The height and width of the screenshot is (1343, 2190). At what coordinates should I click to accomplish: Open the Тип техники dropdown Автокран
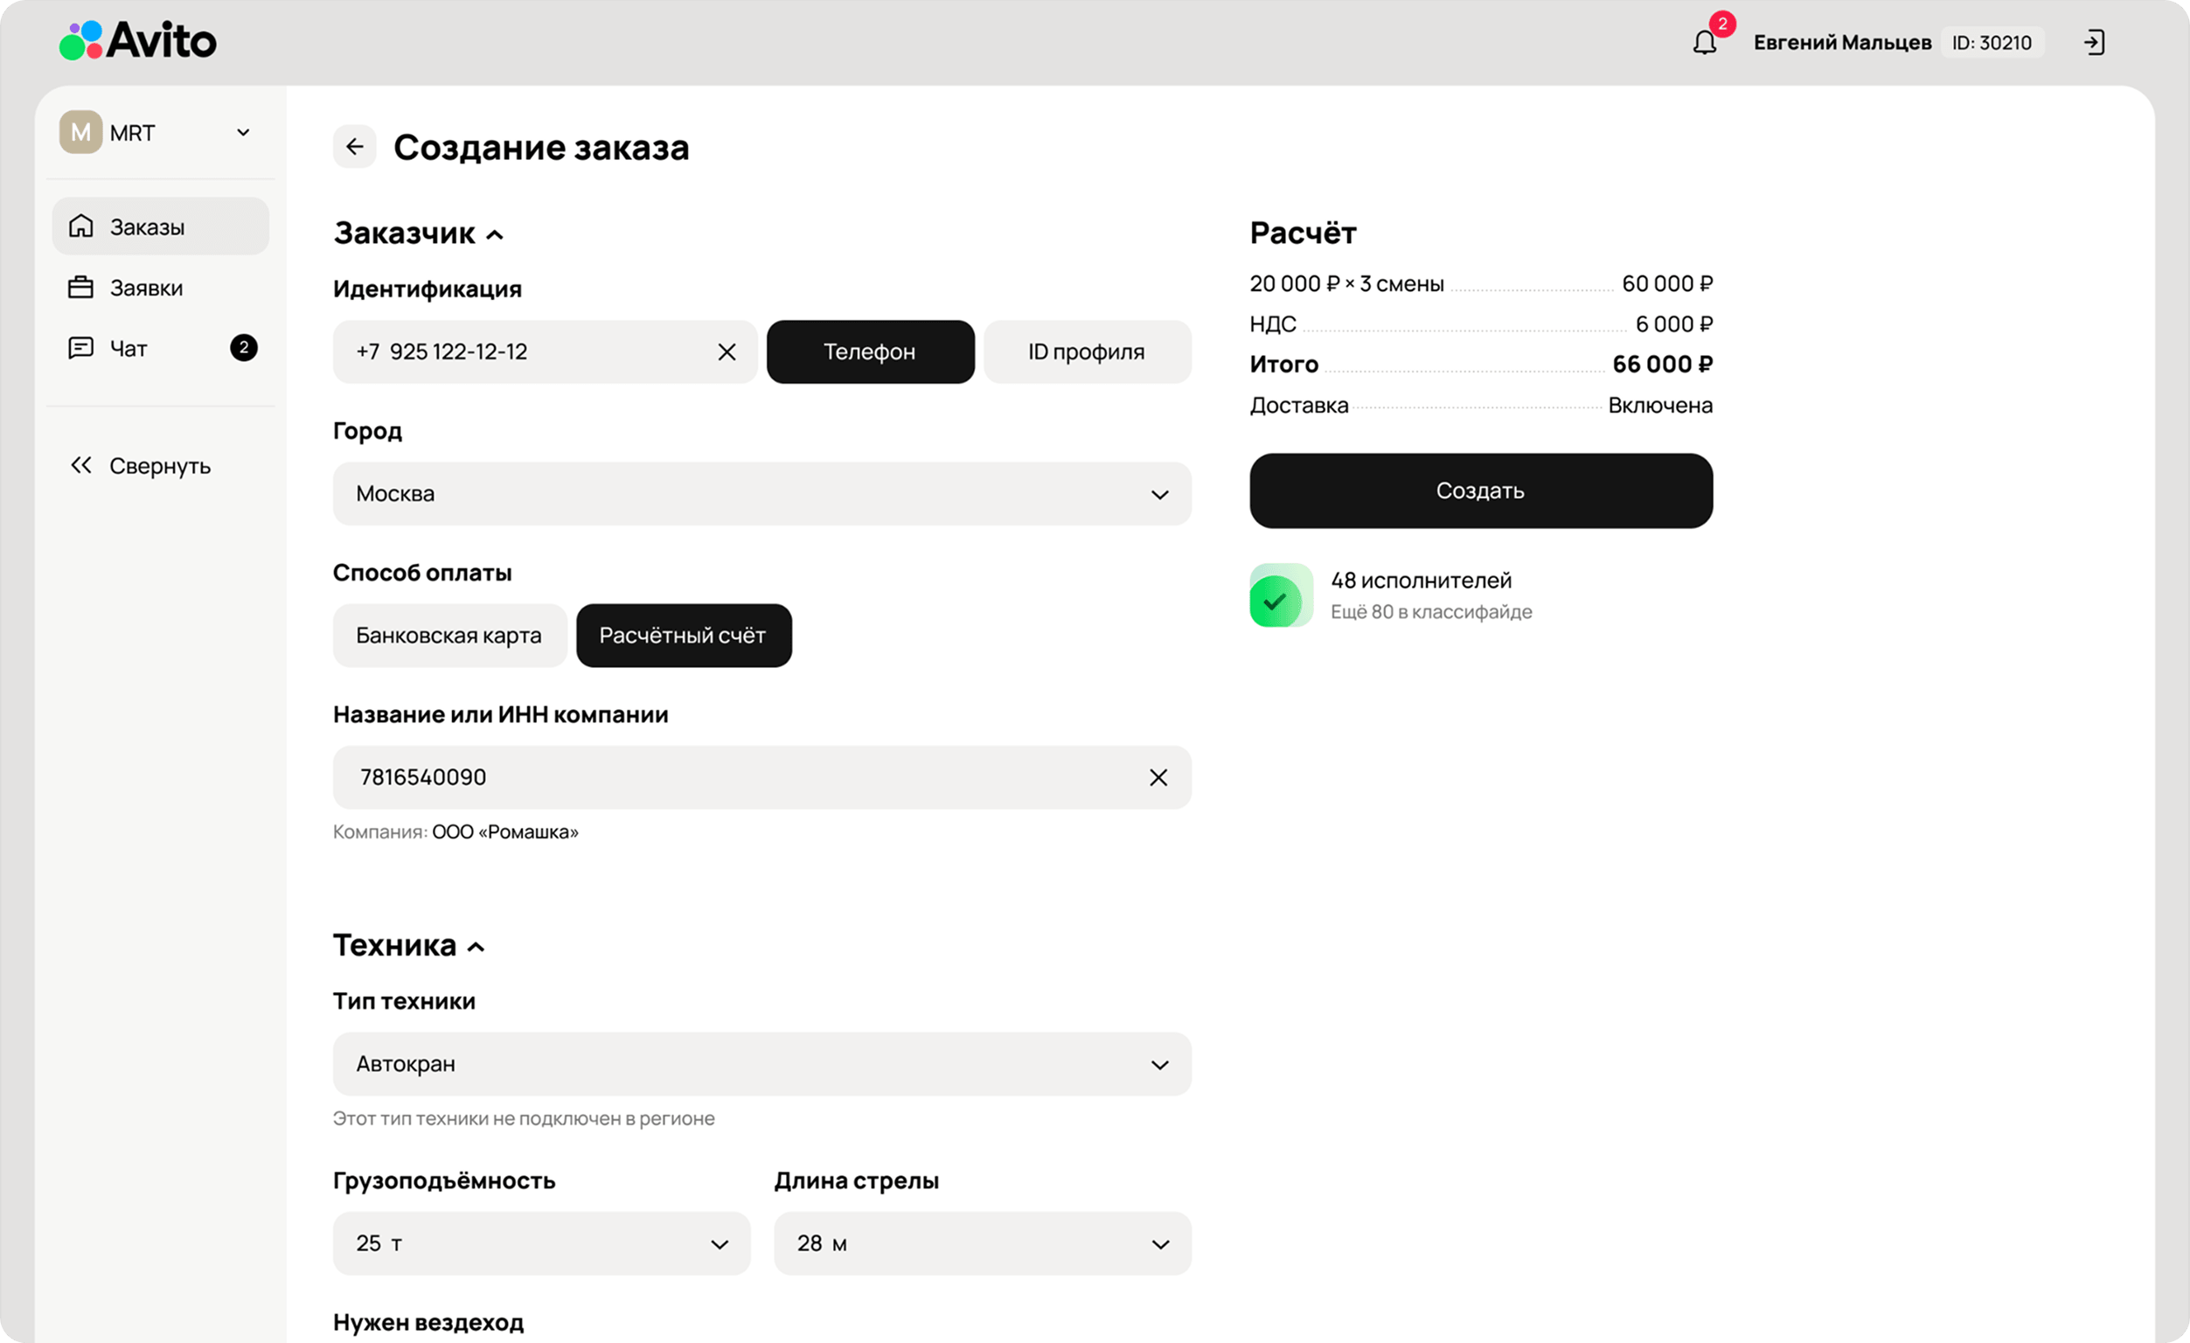pos(761,1064)
